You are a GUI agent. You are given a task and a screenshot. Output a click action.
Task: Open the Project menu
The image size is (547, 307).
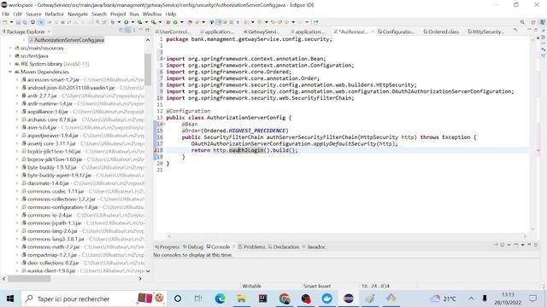[x=118, y=14]
